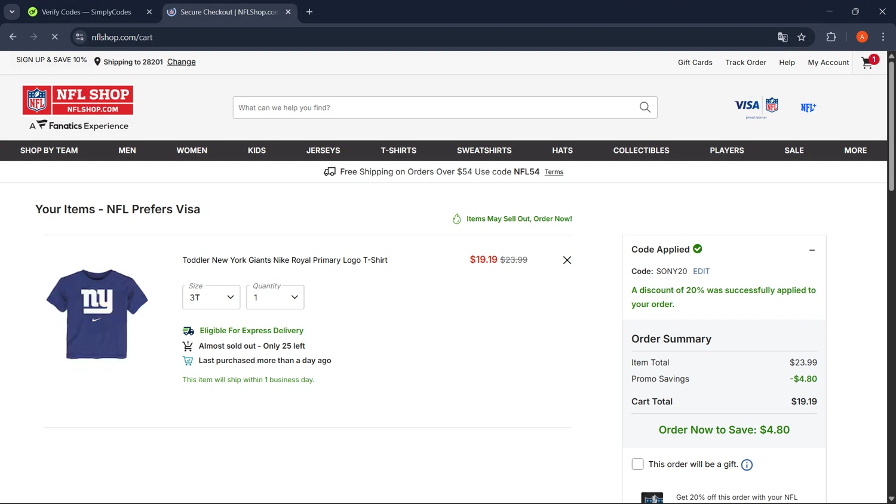This screenshot has width=896, height=504.
Task: Open the tab search dropdown arrow
Action: tap(12, 12)
